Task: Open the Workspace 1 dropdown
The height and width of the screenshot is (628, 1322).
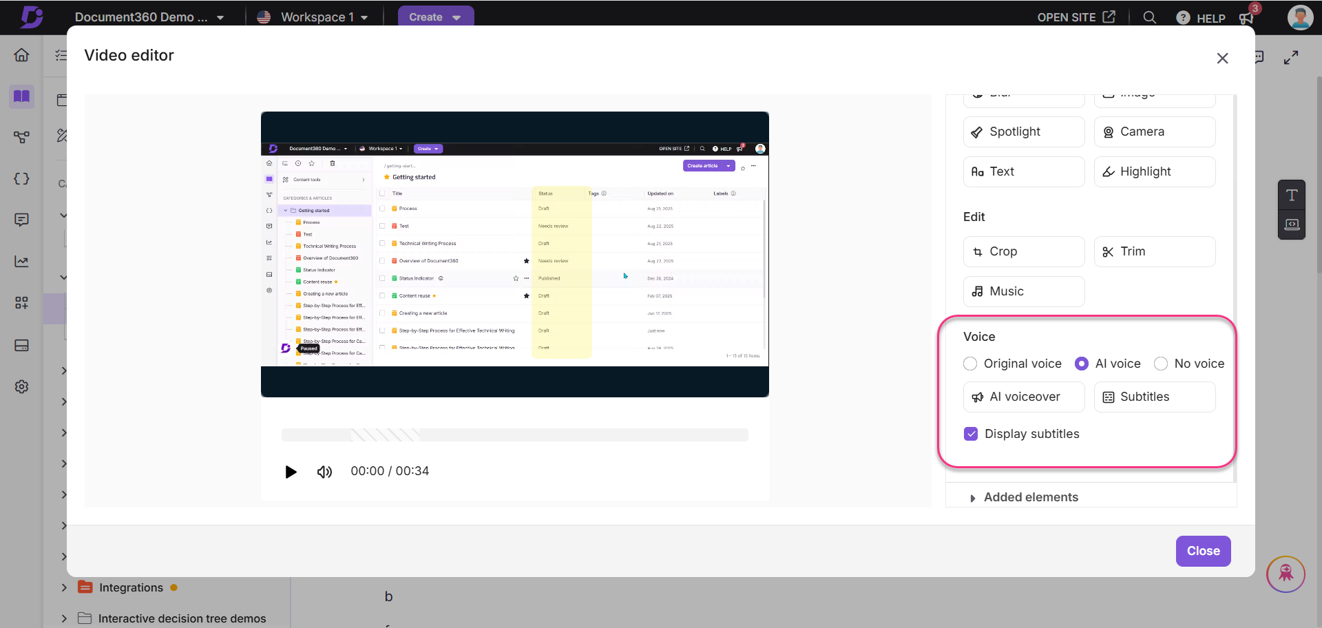Action: 313,17
